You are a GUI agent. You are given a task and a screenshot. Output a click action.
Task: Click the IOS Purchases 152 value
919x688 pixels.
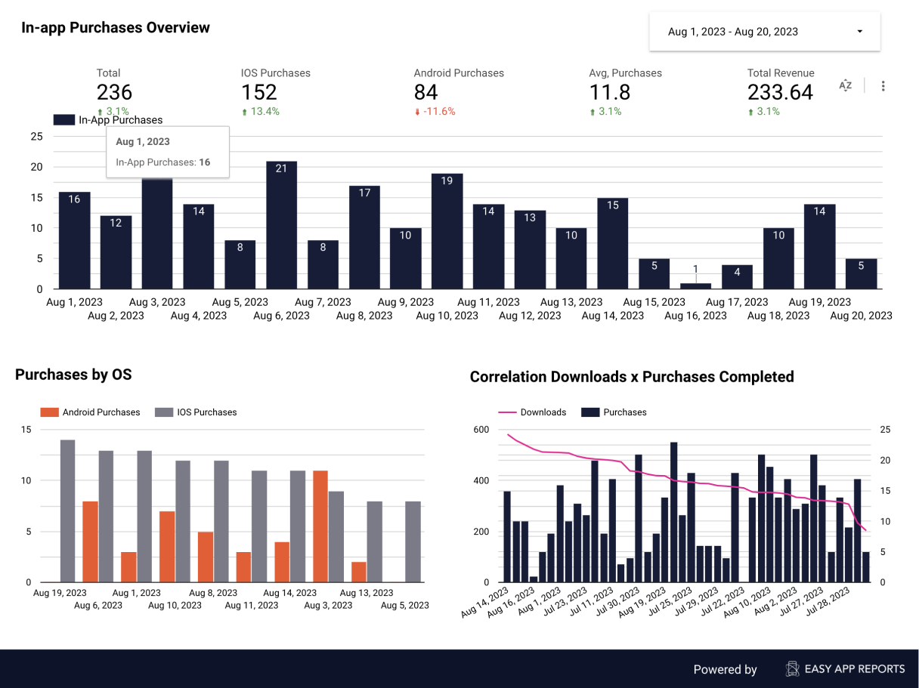tap(259, 92)
